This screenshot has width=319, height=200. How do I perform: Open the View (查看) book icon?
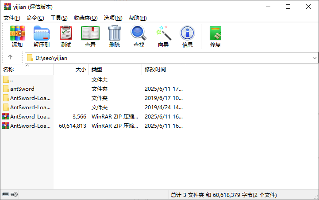[x=90, y=33]
